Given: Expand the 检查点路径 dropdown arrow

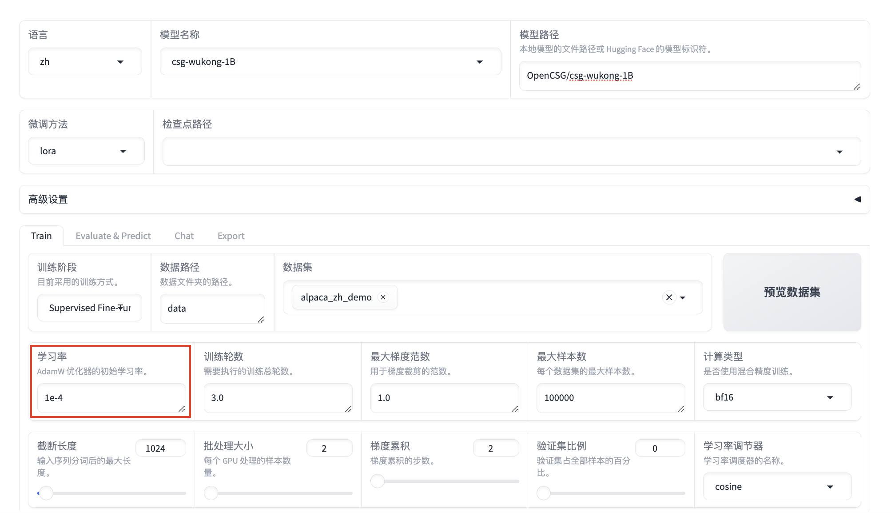Looking at the screenshot, I should (839, 152).
